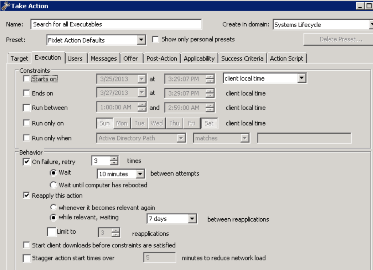Open the Preset Fixlet Action Defaults dropdown

click(x=141, y=40)
